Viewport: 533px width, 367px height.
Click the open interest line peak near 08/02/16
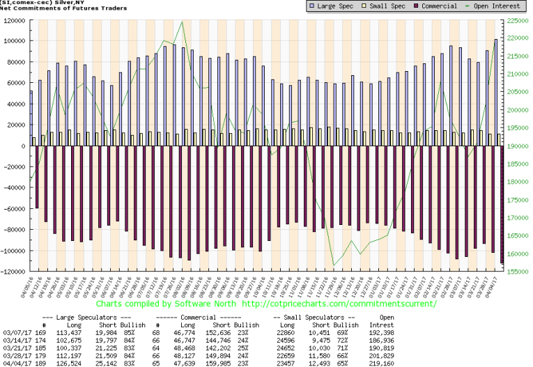182,22
